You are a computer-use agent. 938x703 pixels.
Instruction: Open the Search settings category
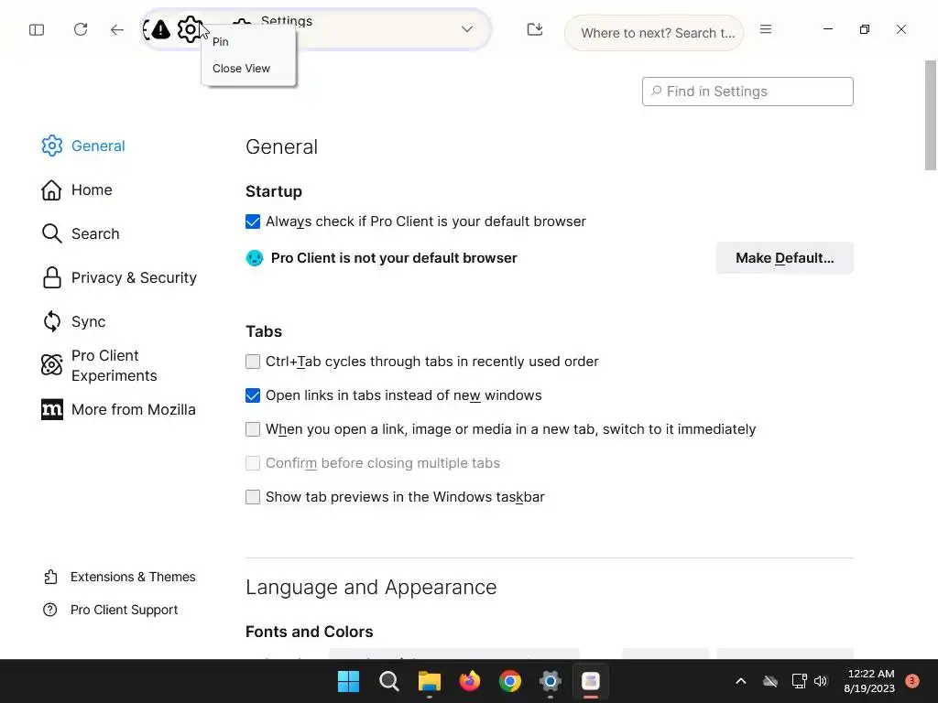81,233
